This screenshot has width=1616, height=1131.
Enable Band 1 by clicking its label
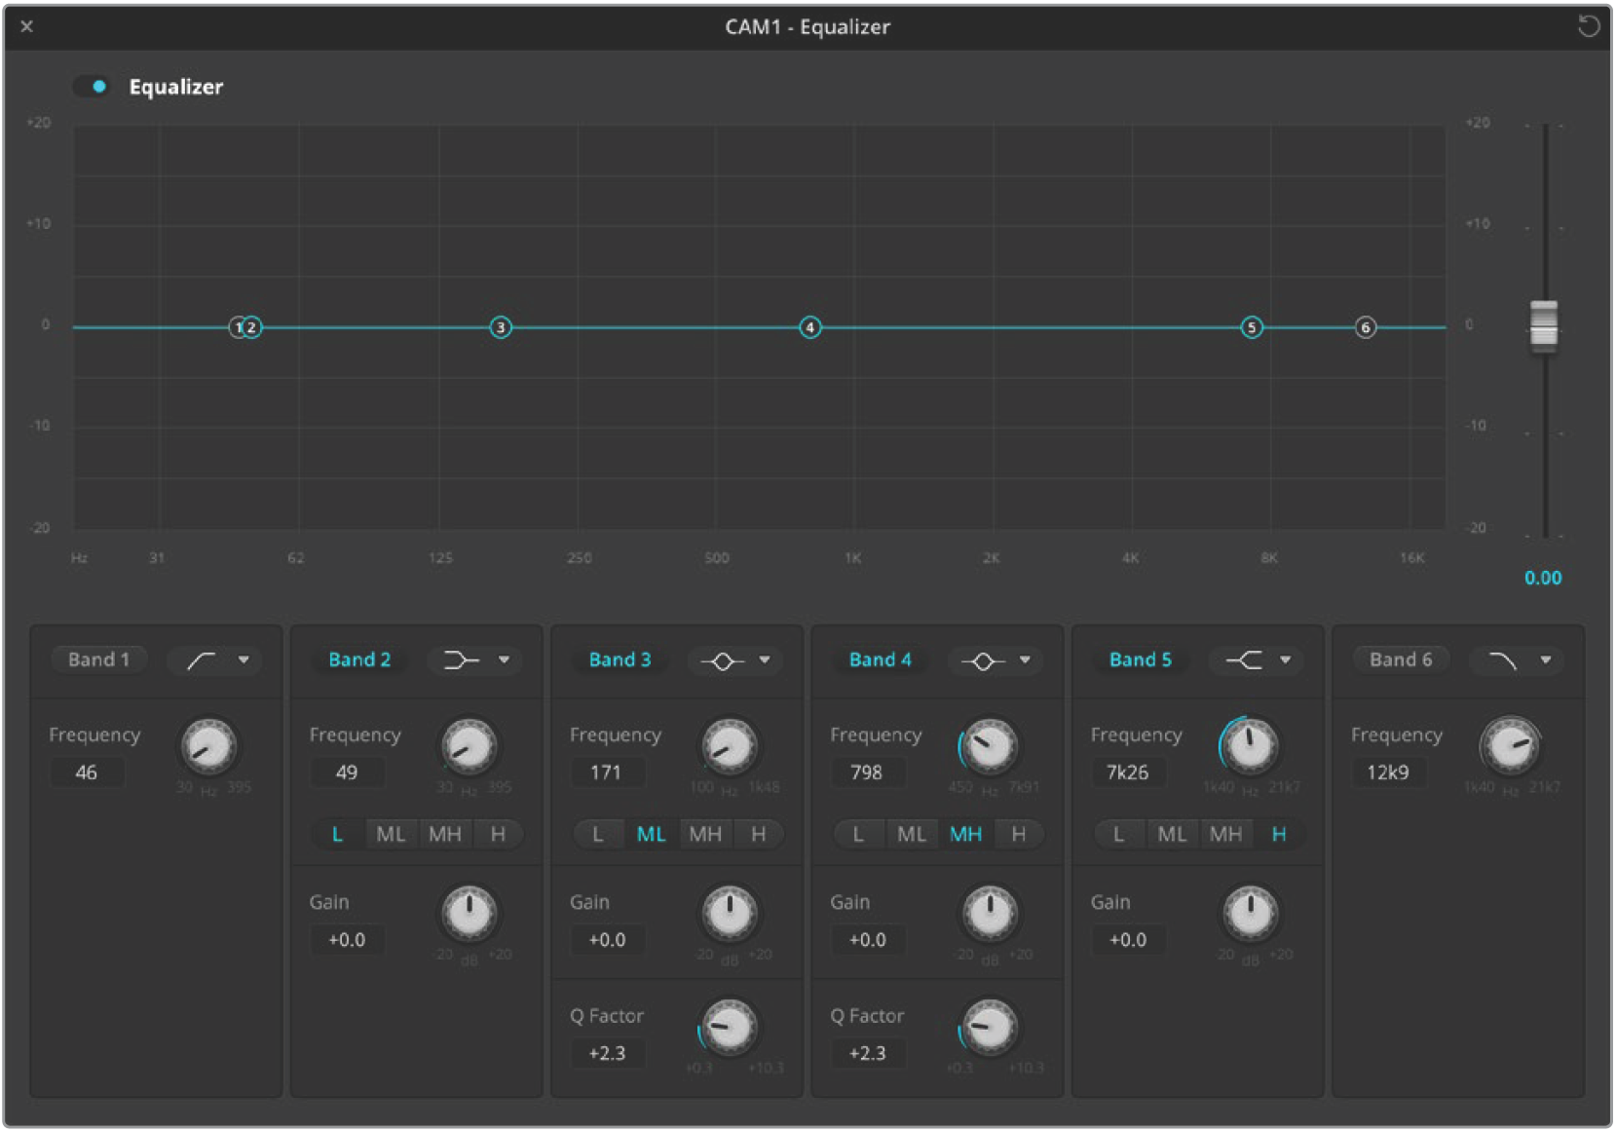coord(98,660)
